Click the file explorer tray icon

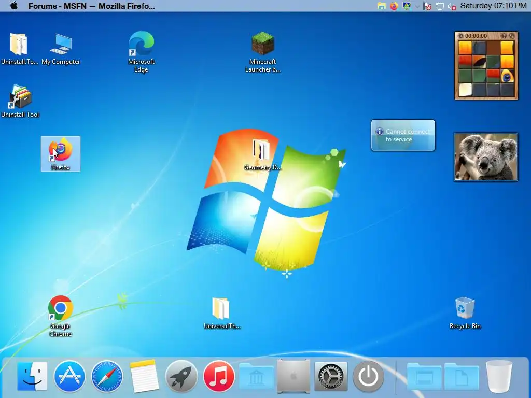(x=382, y=6)
